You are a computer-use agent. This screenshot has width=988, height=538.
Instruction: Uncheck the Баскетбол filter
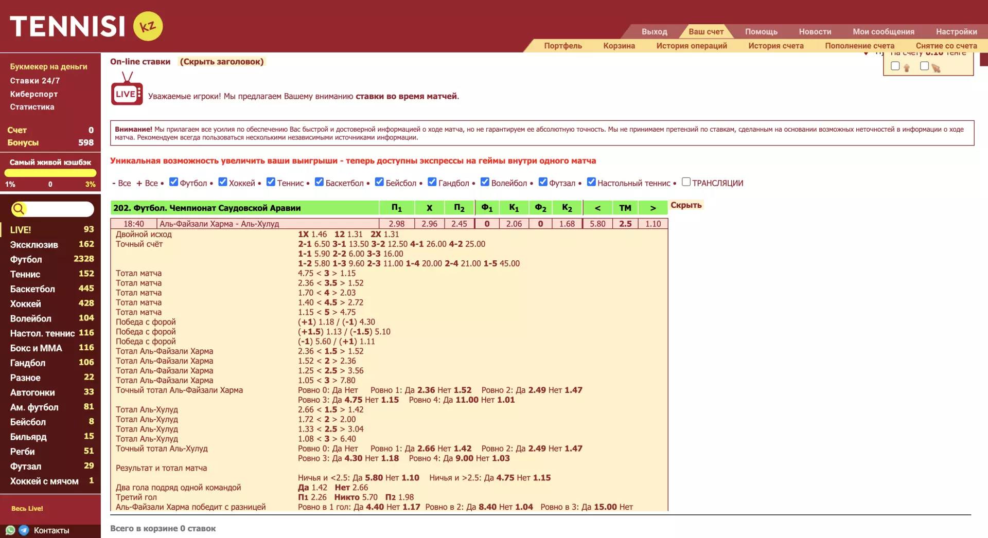coord(319,182)
